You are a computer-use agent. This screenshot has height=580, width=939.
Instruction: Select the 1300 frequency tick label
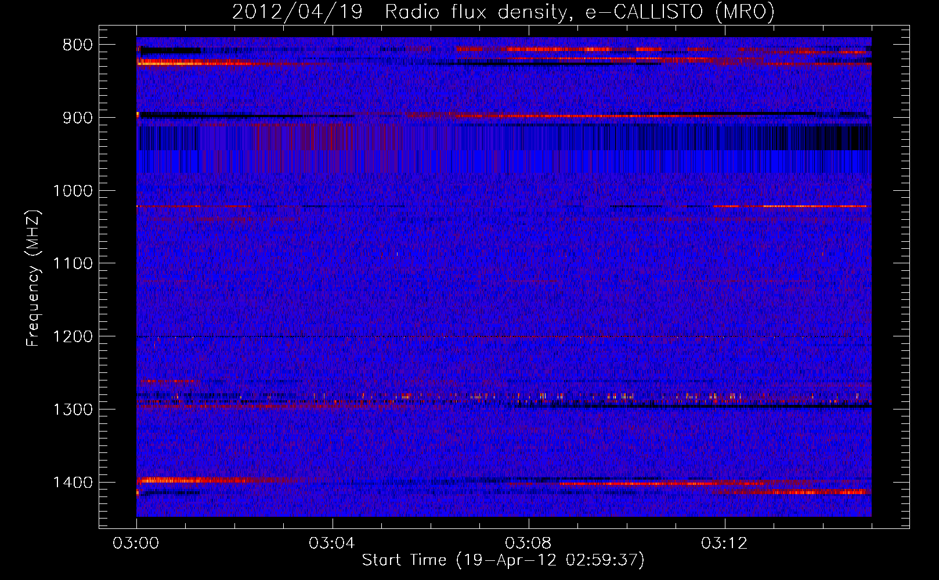(73, 409)
